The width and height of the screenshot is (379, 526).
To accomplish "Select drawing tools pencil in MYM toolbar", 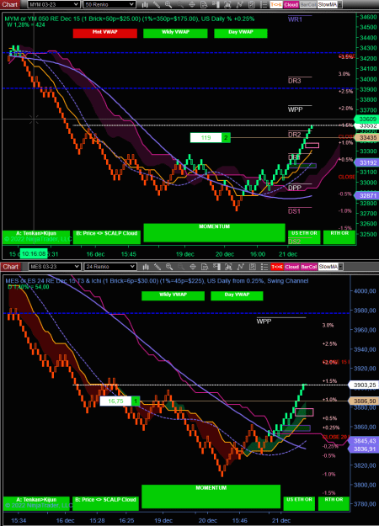I will 157,4.
